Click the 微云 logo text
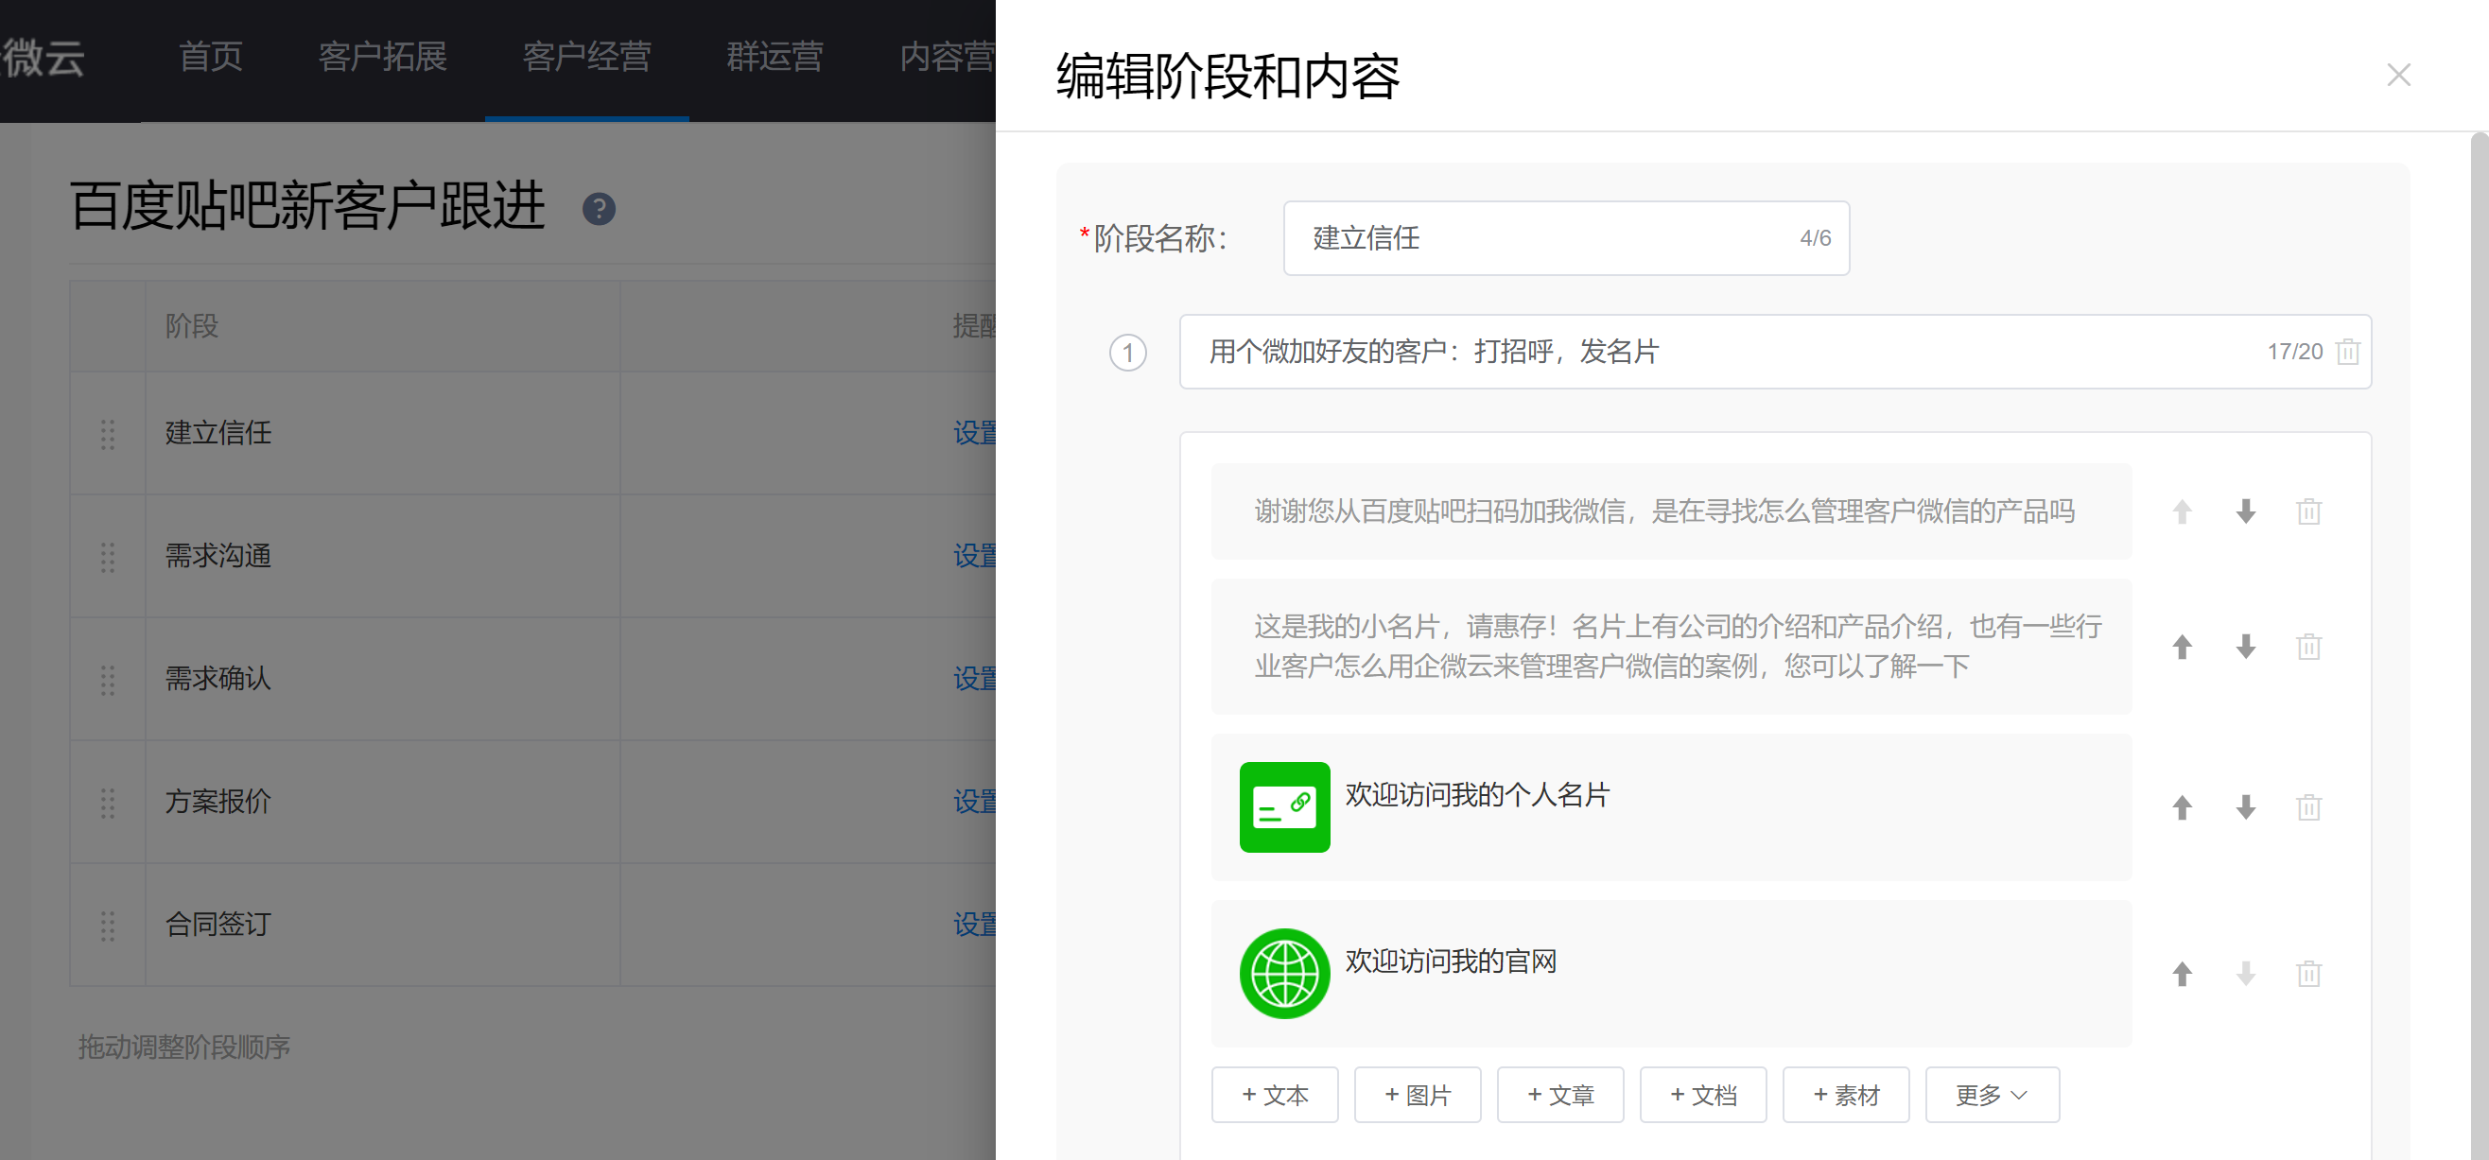 [43, 57]
